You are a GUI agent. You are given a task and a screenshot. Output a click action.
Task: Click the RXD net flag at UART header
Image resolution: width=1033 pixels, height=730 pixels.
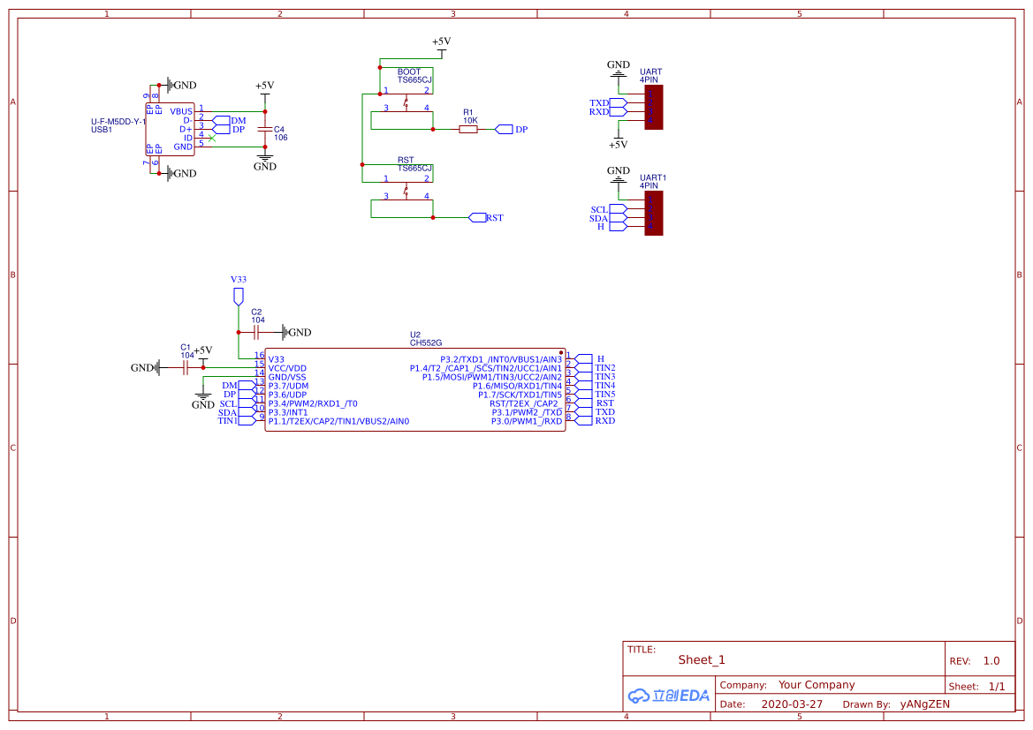tap(619, 112)
